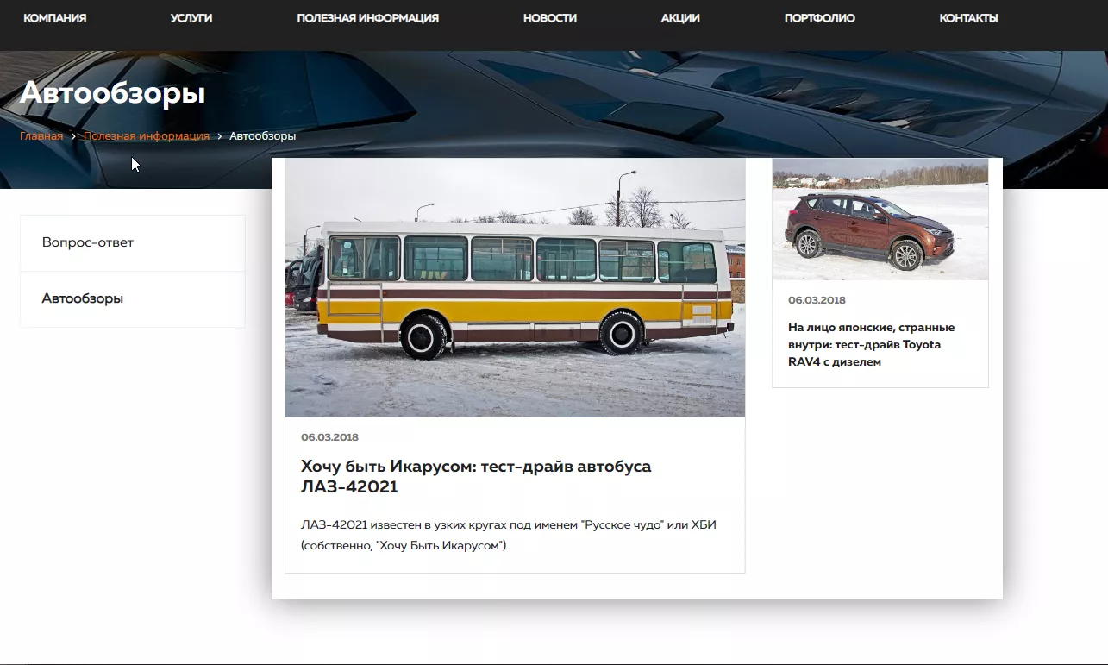
Task: Go to ПОЛЕЗНАЯ ИНФОРМАЦИЯ in the navigation
Action: (x=368, y=18)
